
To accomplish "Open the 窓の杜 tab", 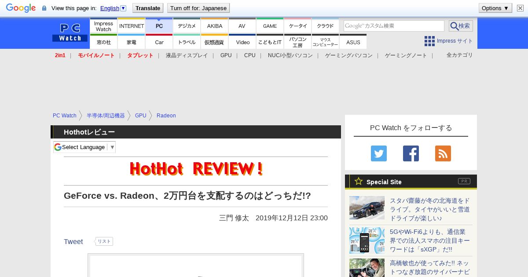I will point(103,42).
